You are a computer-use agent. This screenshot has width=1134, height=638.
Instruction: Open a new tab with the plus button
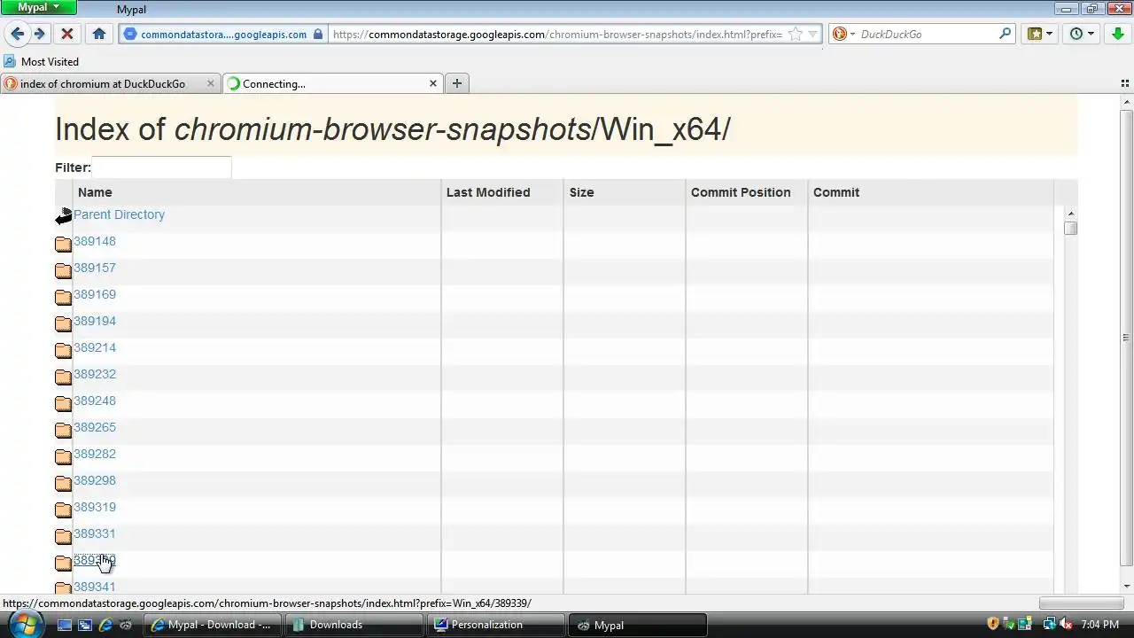coord(457,83)
